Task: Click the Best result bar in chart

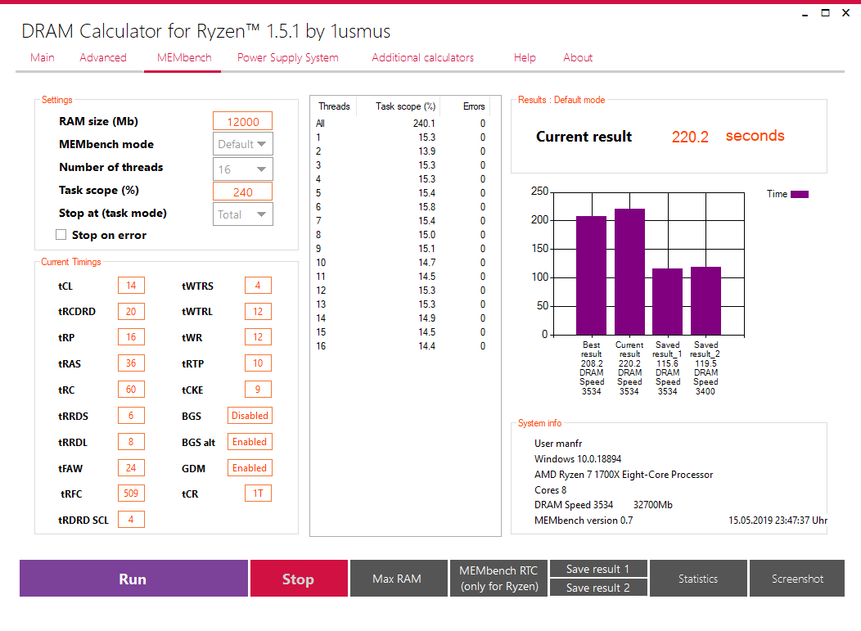Action: tap(592, 275)
